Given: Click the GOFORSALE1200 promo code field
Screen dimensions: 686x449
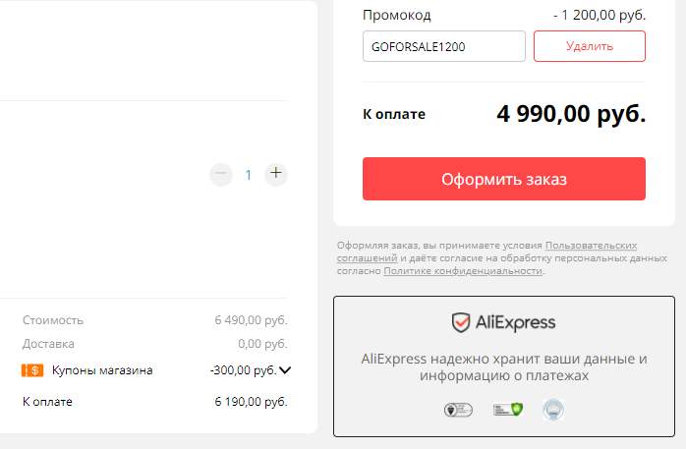Looking at the screenshot, I should point(444,46).
